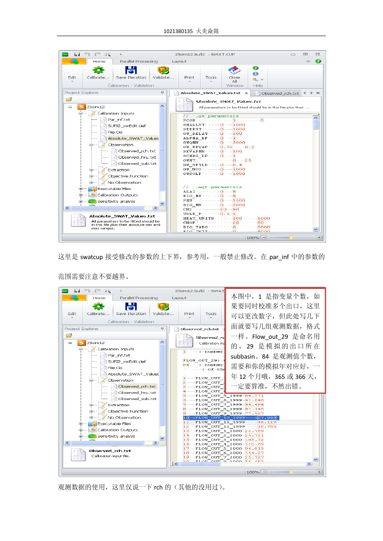Screen dimensions: 383x541
Task: Click undo arrow in top window's quick access bar
Action: (x=87, y=55)
